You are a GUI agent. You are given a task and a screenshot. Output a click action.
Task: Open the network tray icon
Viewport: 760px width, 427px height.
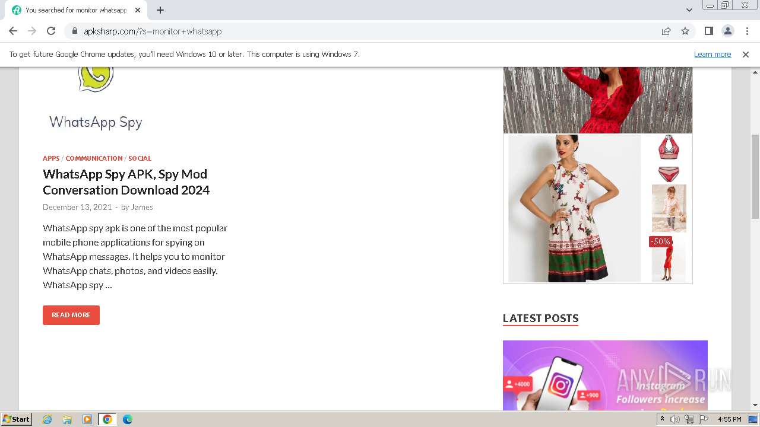(689, 419)
